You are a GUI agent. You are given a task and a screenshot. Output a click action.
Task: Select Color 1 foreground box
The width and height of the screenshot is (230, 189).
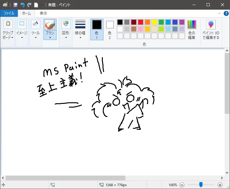pyautogui.click(x=97, y=25)
